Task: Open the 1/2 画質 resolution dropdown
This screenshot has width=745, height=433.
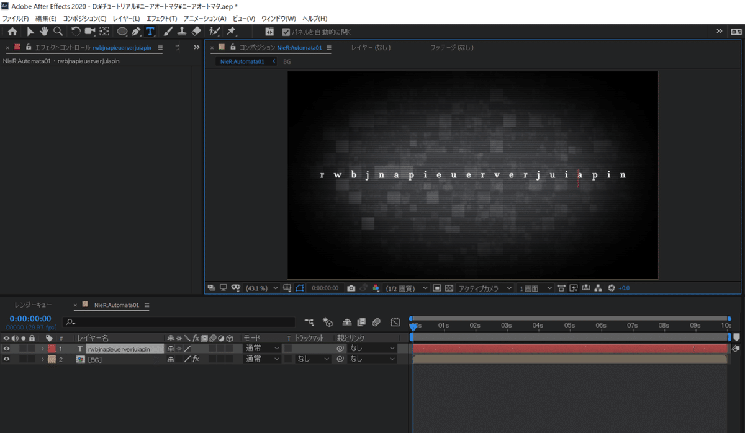Action: click(x=407, y=288)
